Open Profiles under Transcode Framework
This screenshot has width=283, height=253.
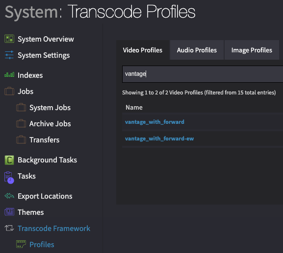point(42,245)
